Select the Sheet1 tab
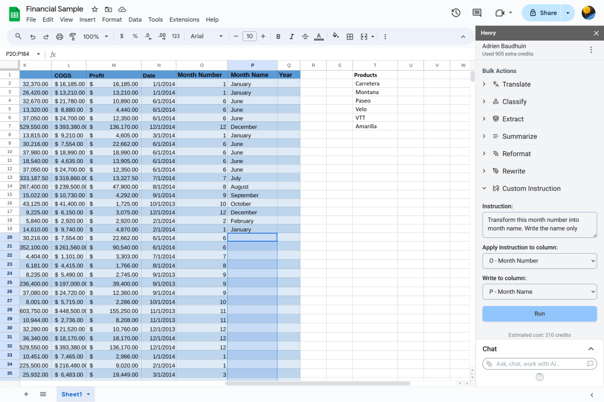Image resolution: width=604 pixels, height=402 pixels. [71, 394]
